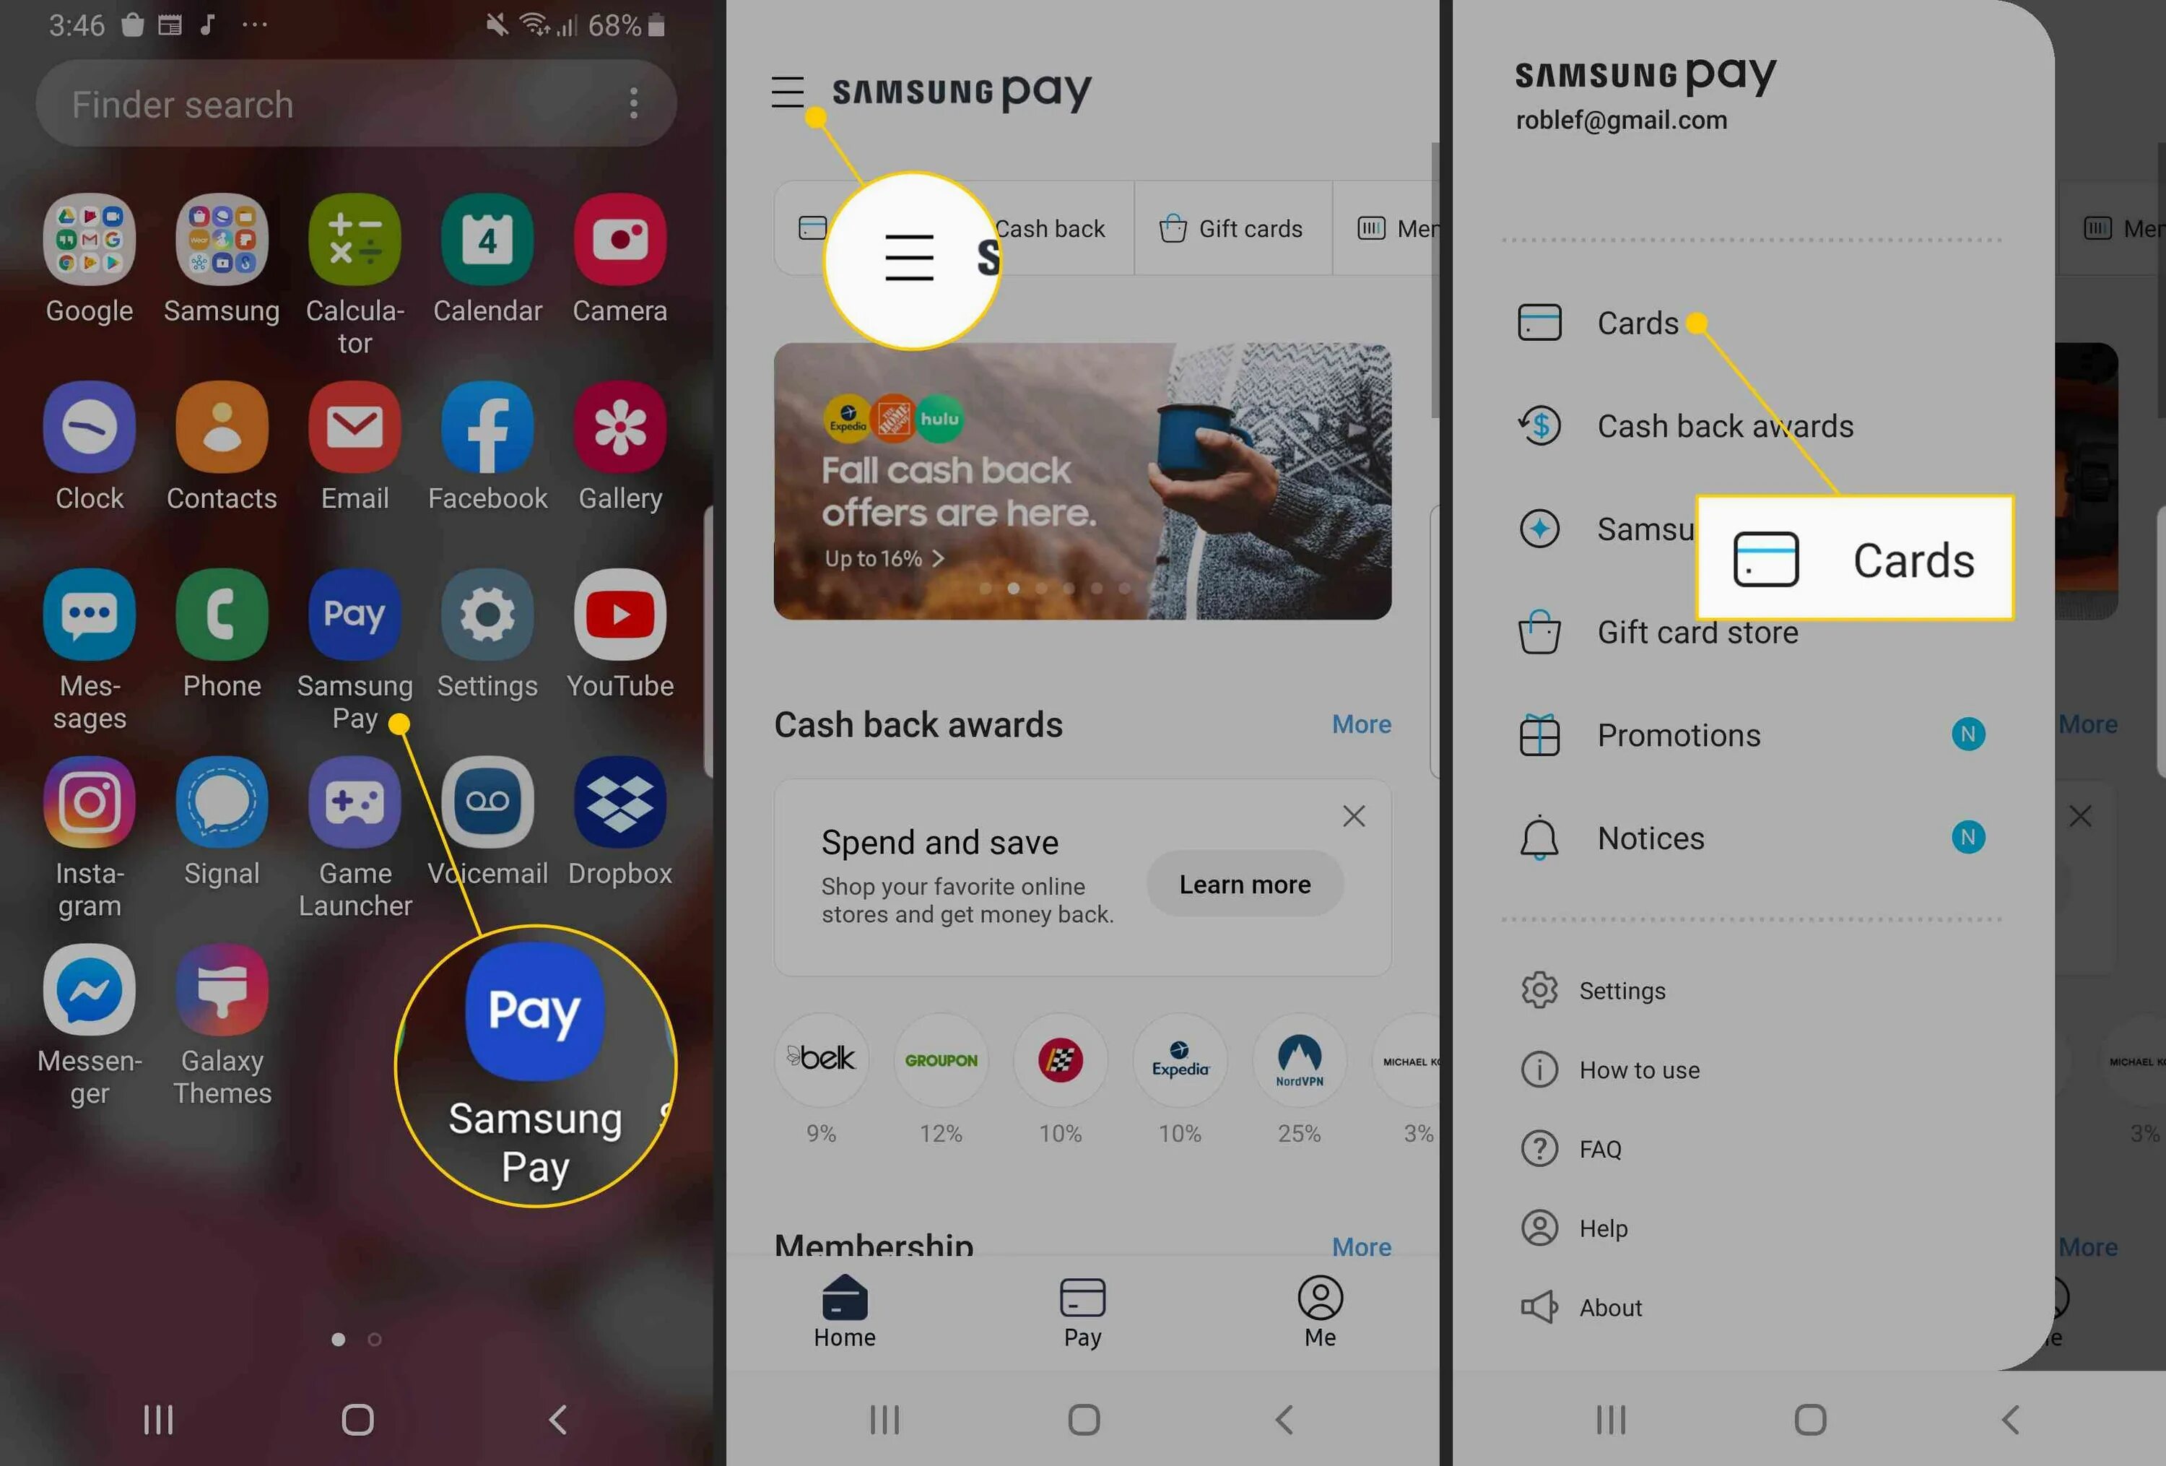This screenshot has height=1466, width=2166.
Task: Select Cards menu item in Samsung Pay
Action: point(1637,321)
